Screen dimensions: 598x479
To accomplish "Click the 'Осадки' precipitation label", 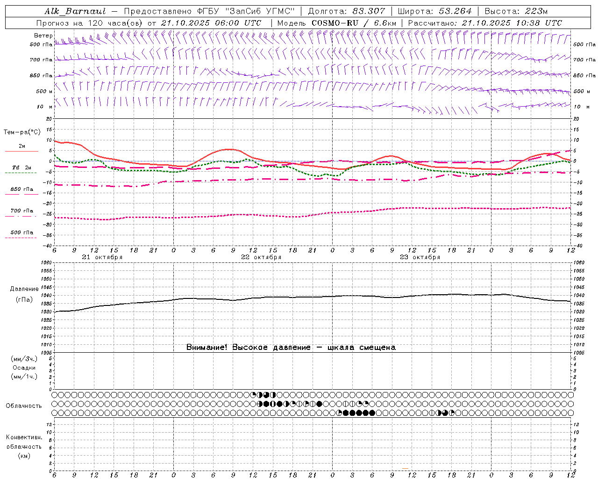I will (24, 368).
